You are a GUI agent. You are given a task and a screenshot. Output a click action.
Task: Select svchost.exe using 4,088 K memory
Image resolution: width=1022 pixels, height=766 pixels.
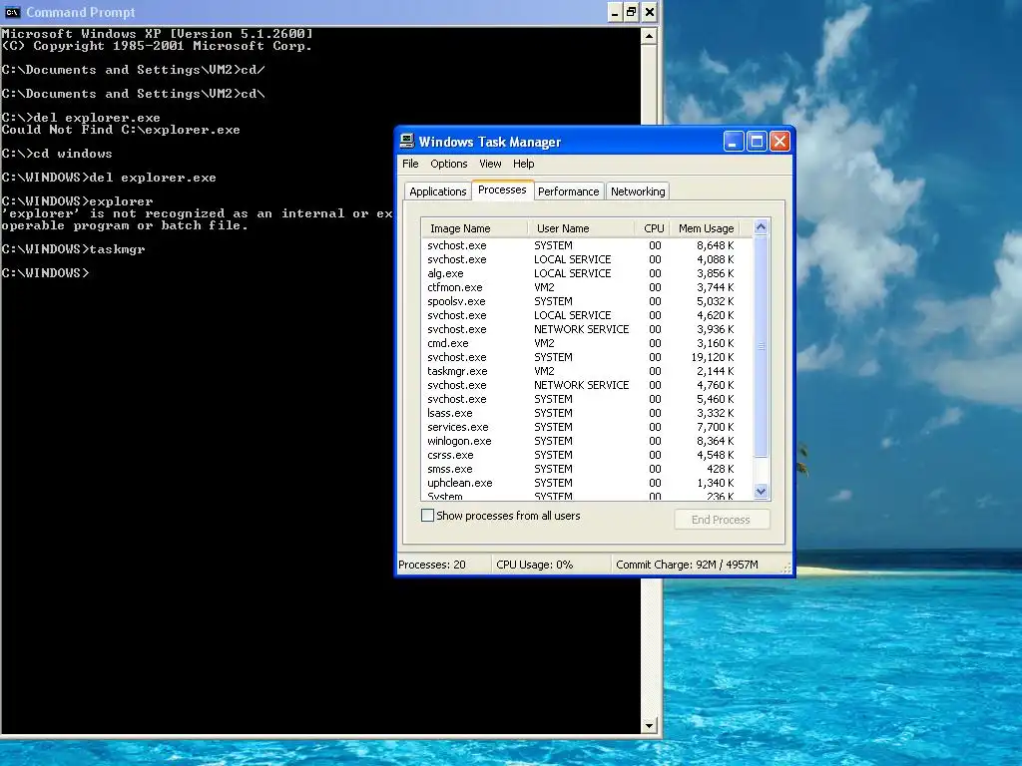pyautogui.click(x=587, y=259)
